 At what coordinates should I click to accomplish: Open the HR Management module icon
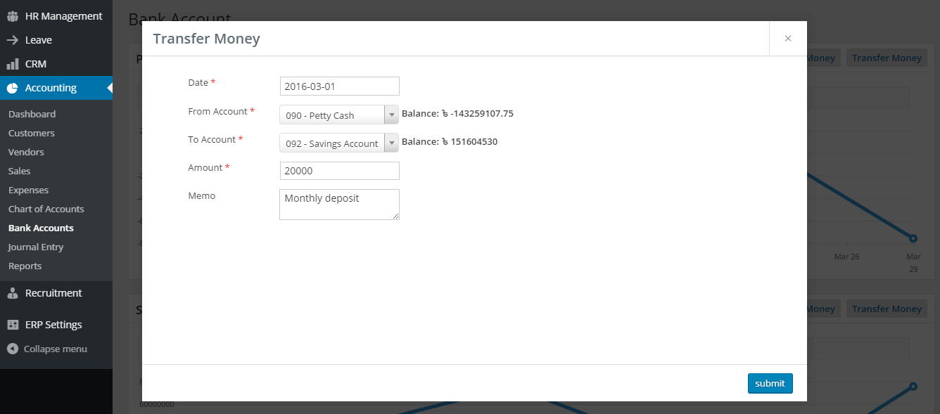coord(13,15)
